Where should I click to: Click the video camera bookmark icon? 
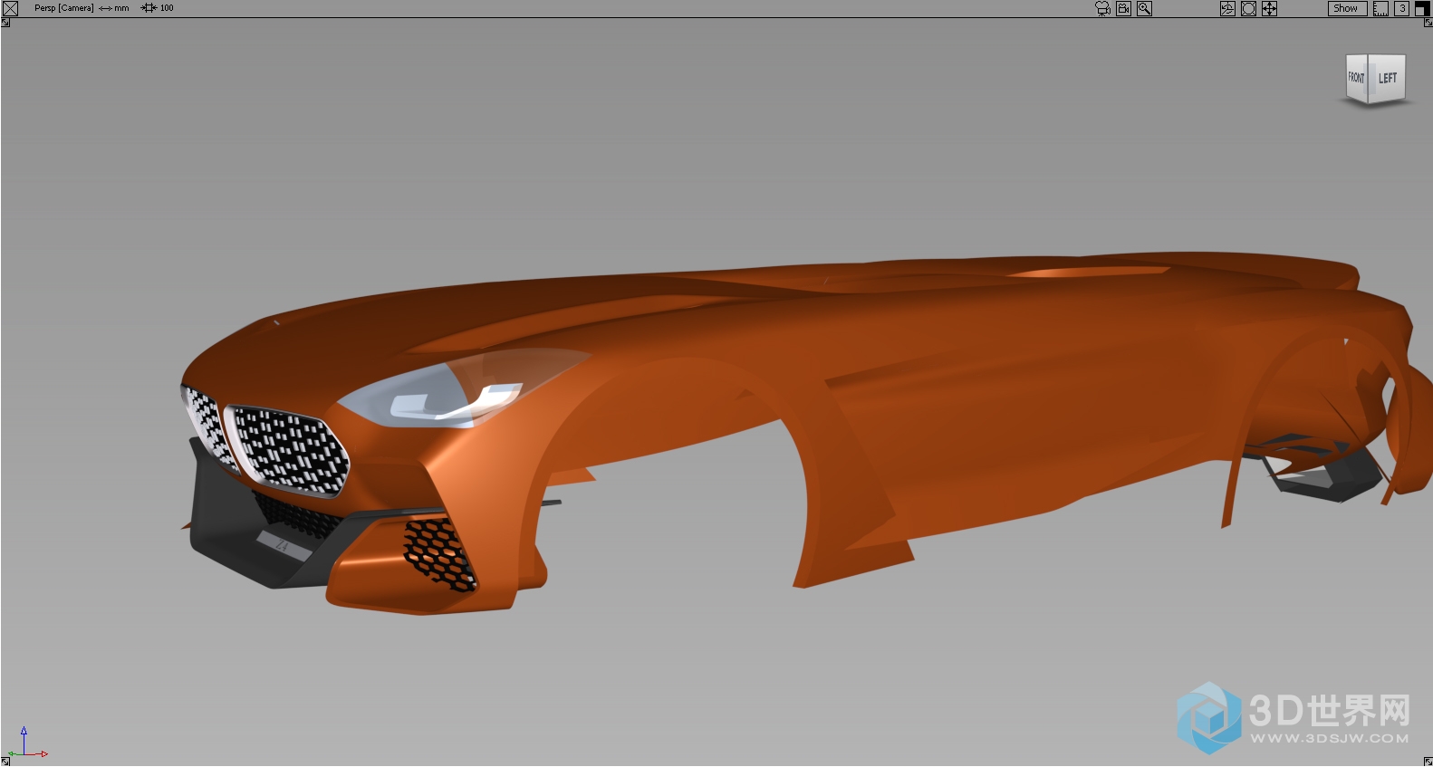tap(1123, 8)
